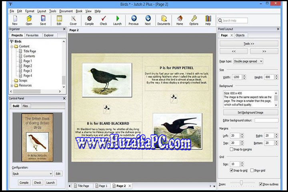Click Set Background Image button
The height and width of the screenshot is (192, 288).
(250, 112)
